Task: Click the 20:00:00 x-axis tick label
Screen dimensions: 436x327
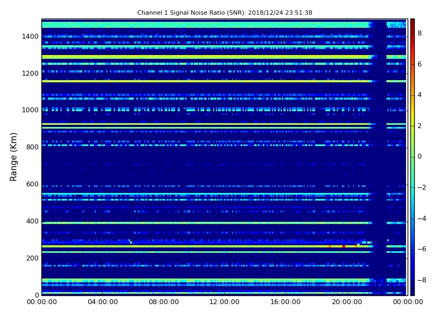Action: click(x=347, y=302)
